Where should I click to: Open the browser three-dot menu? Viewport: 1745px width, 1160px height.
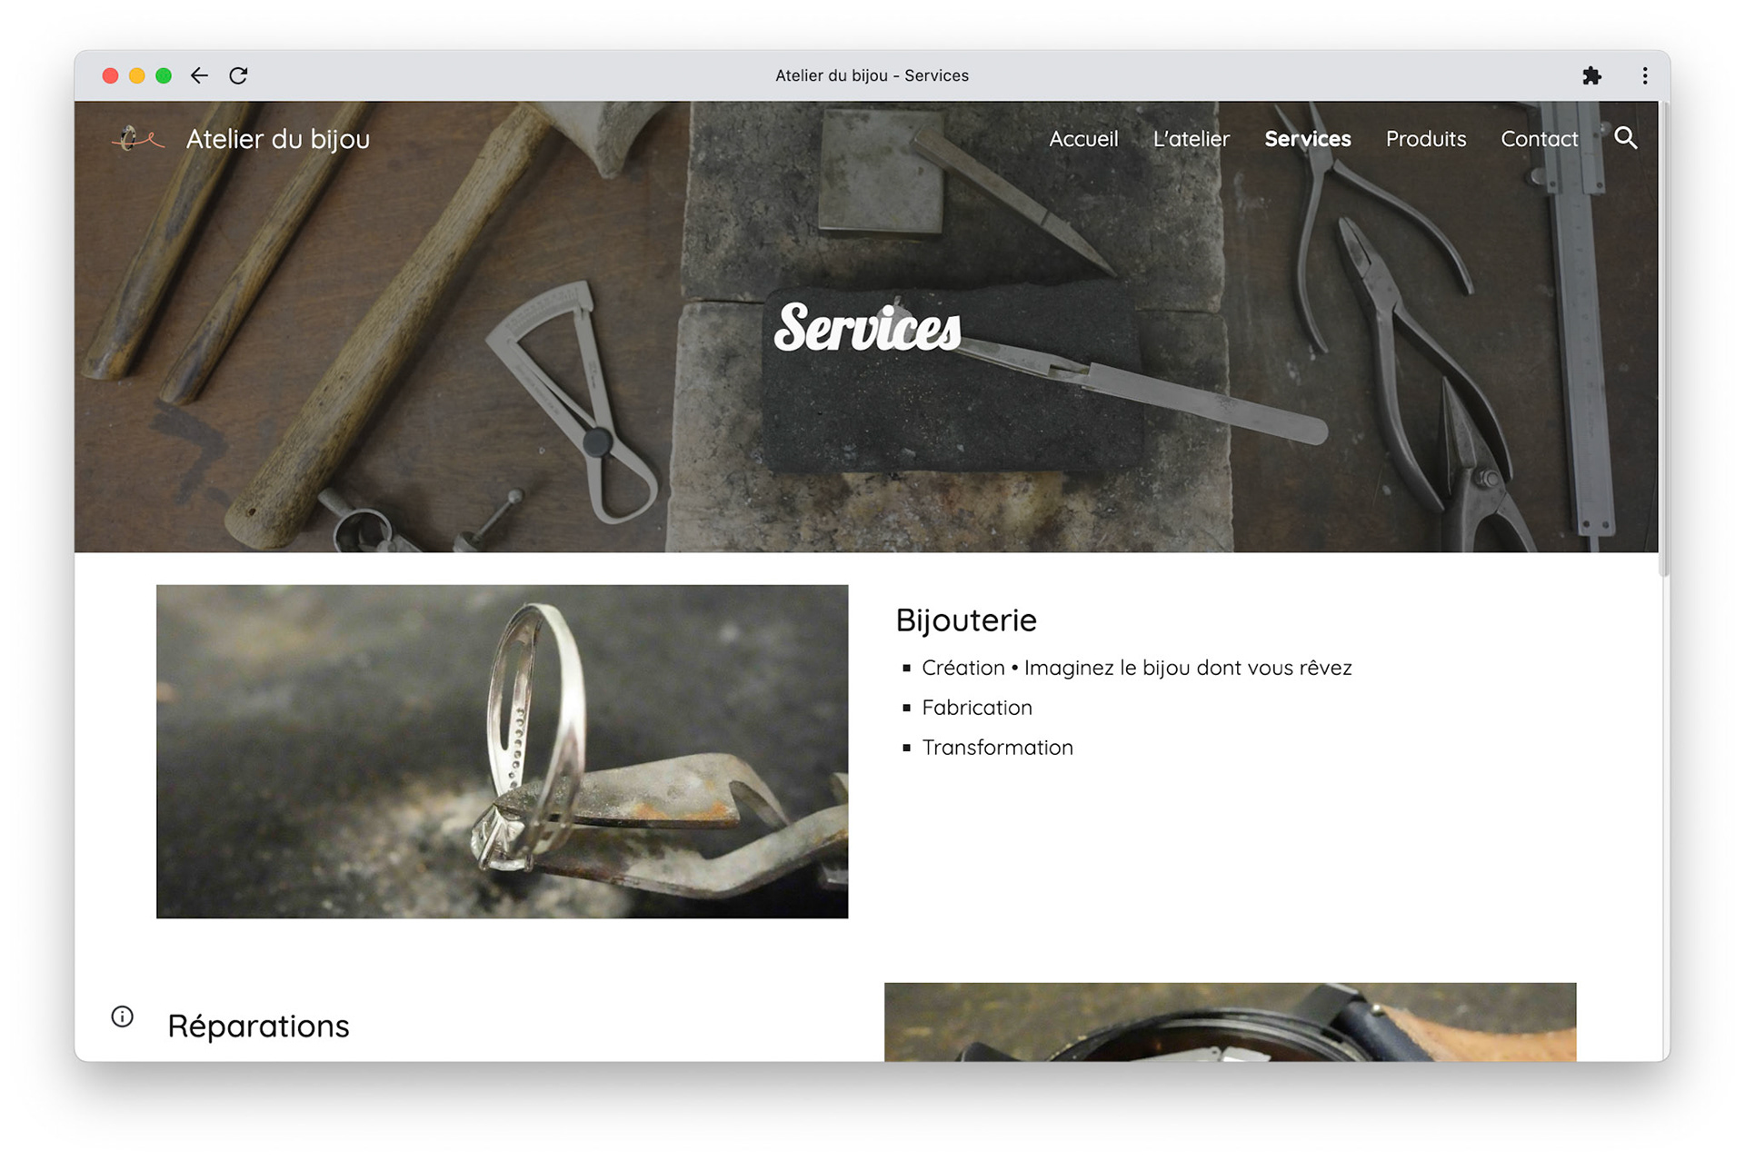tap(1644, 75)
